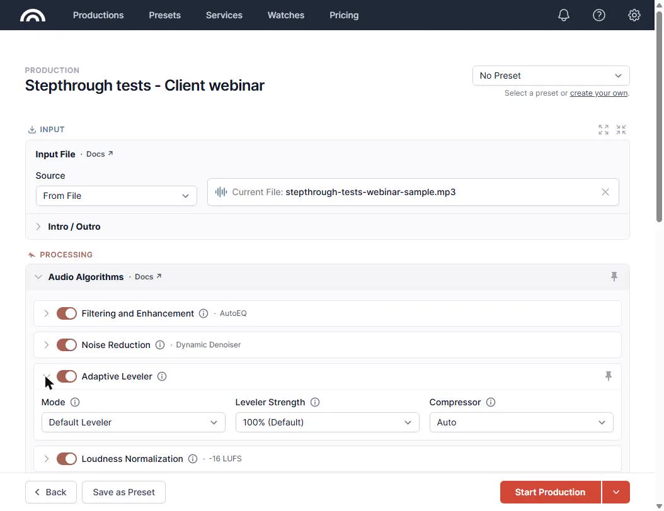Show info for Noise Reduction

[x=160, y=345]
